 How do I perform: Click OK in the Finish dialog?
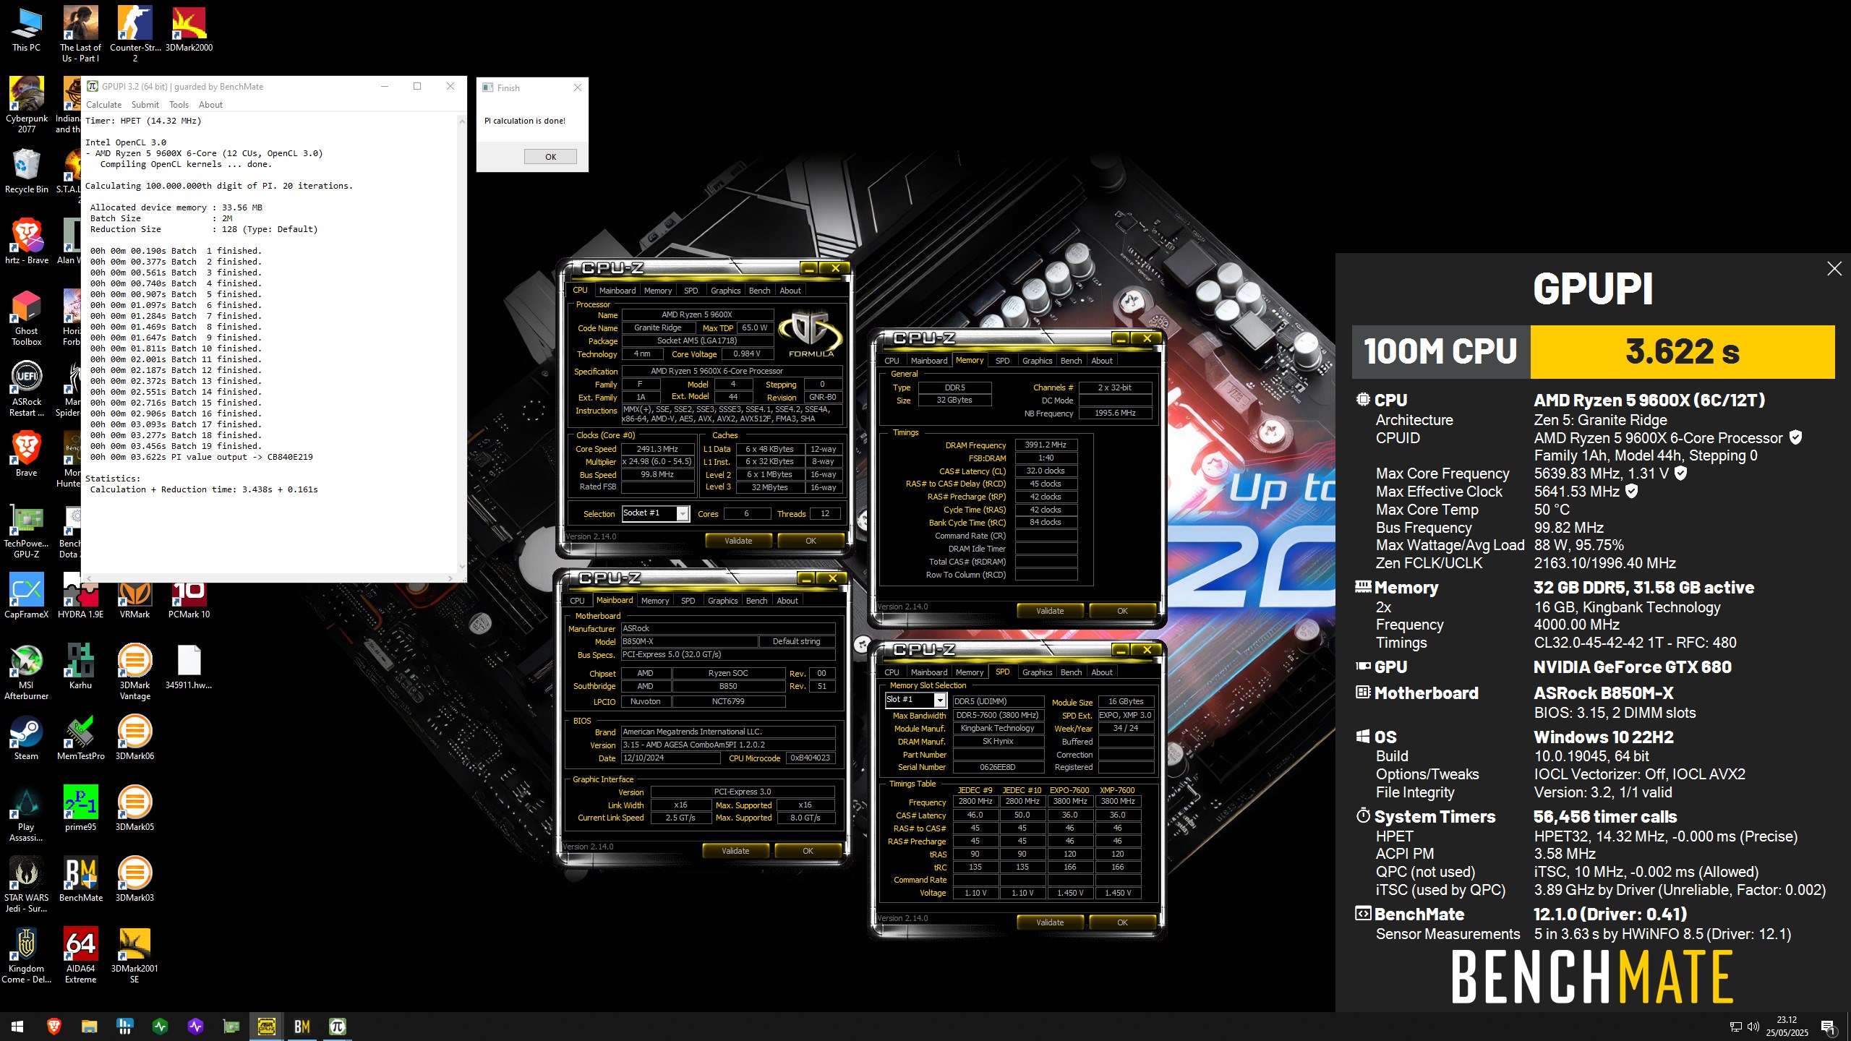coord(550,157)
